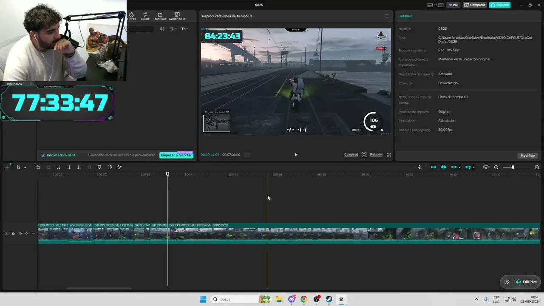
Task: Play the preview video
Action: 296,155
